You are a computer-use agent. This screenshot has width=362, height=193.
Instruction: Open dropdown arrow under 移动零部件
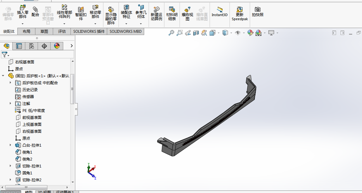(95, 24)
